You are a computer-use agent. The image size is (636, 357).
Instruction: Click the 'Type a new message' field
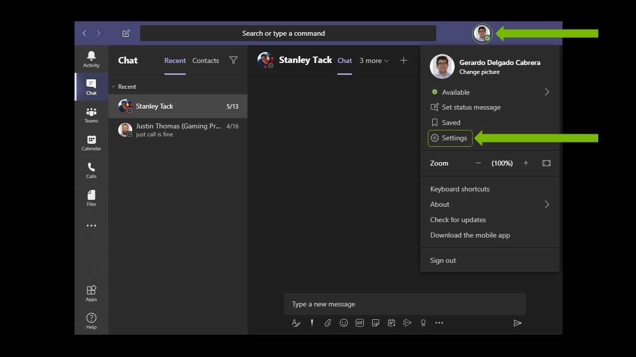[x=405, y=304]
